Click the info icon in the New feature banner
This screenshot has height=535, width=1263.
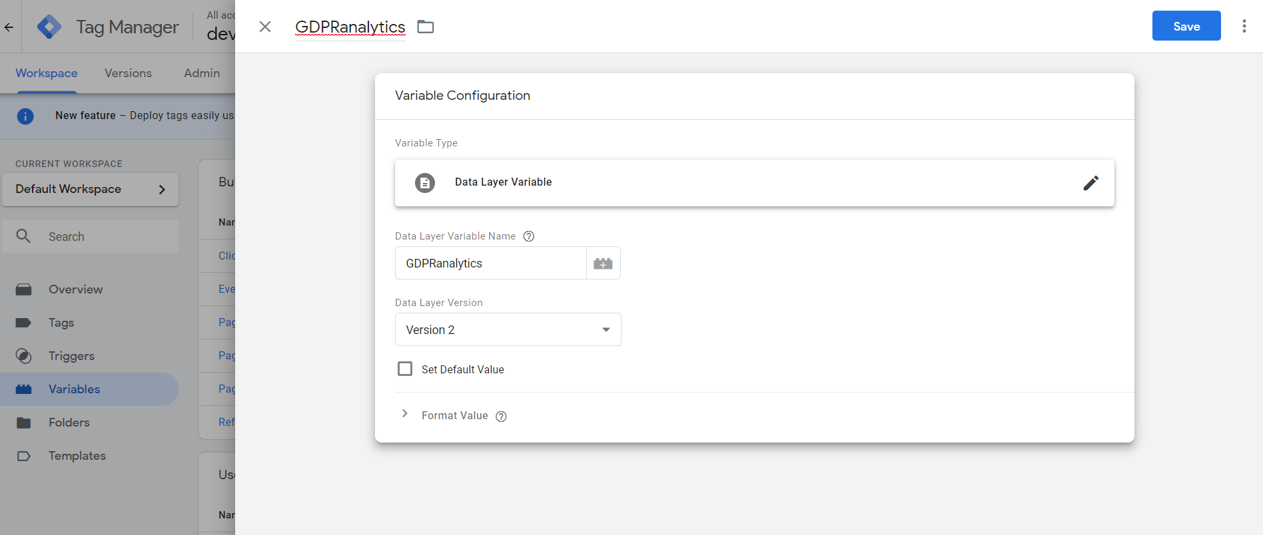(25, 116)
